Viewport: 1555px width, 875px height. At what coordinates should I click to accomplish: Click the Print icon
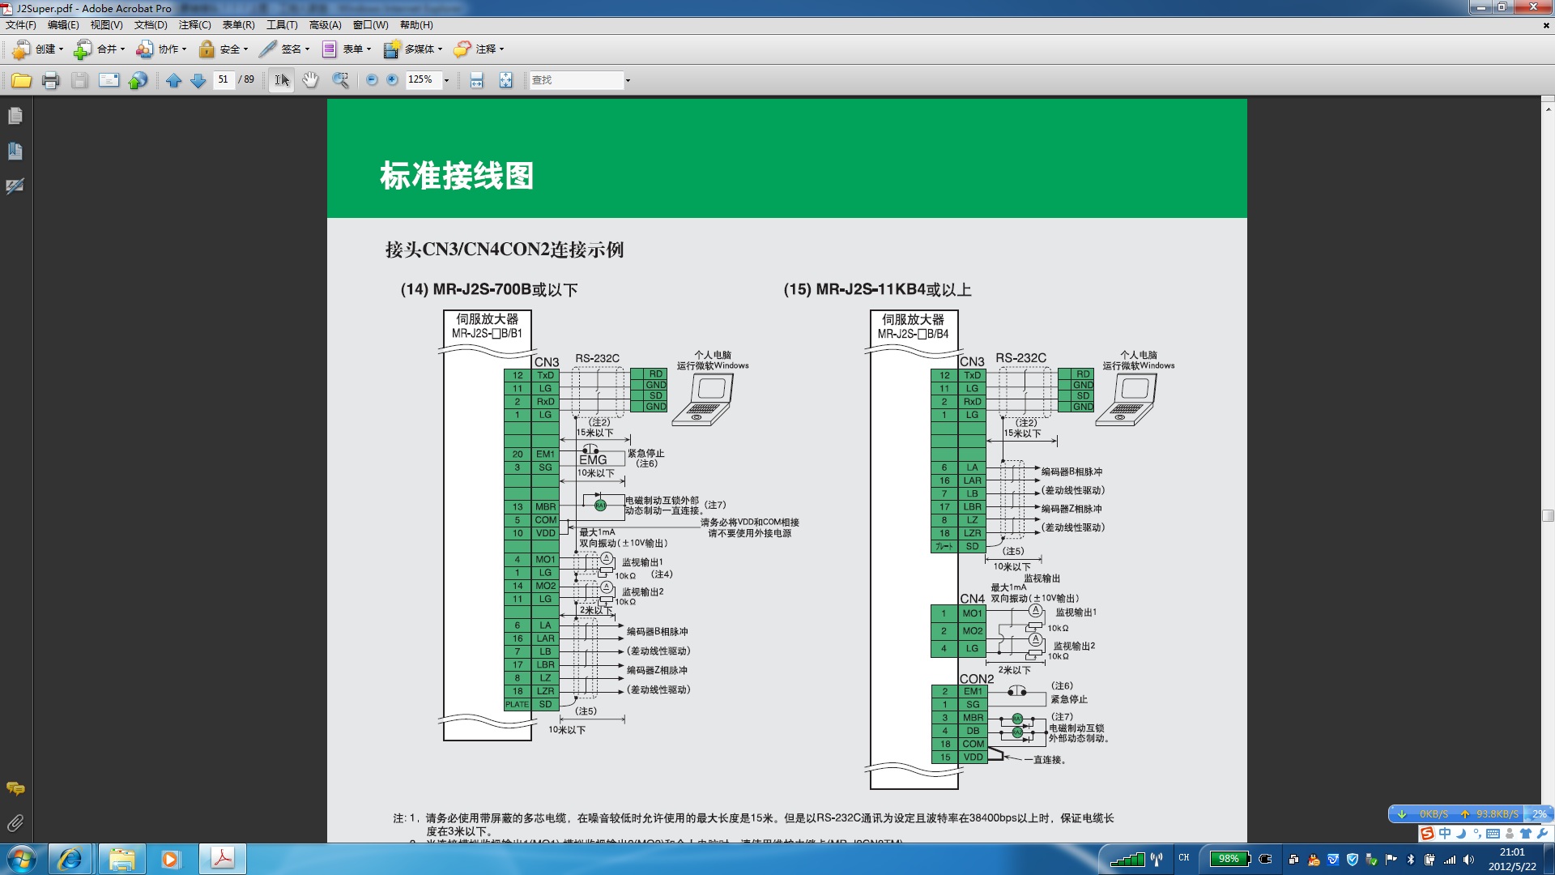[50, 80]
